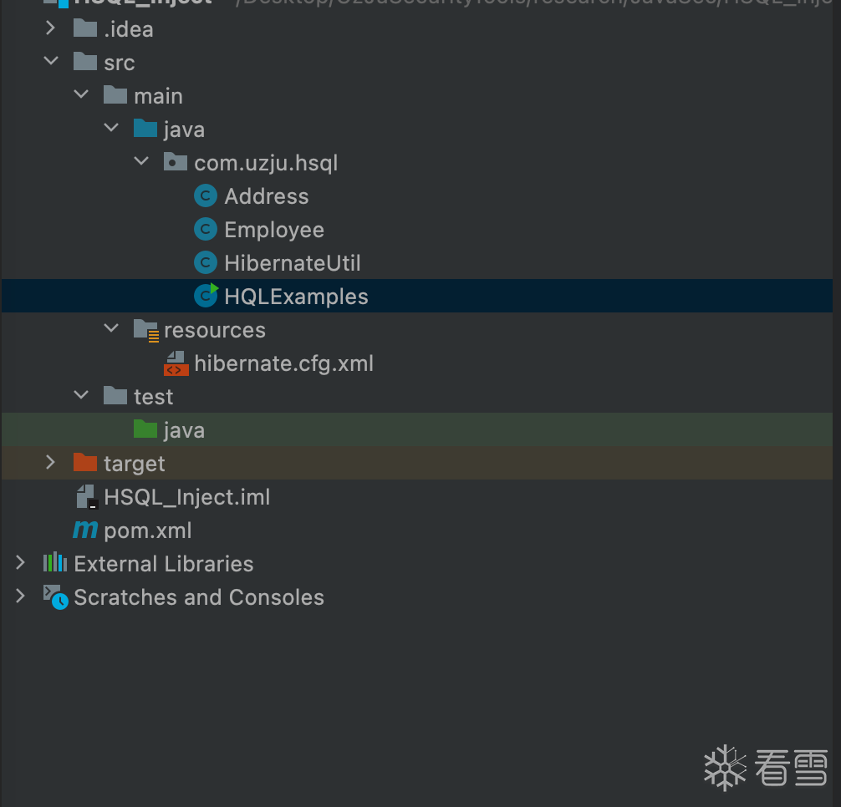Select the pom.xml file
This screenshot has height=807, width=841.
click(x=147, y=530)
